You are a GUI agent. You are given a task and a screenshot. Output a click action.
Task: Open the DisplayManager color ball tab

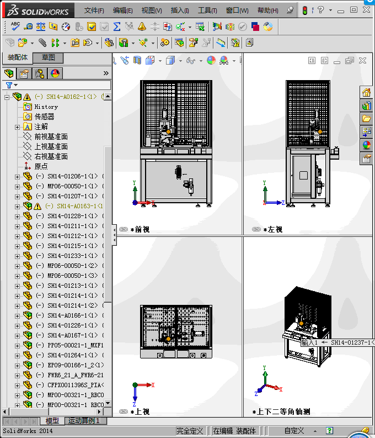(55, 73)
